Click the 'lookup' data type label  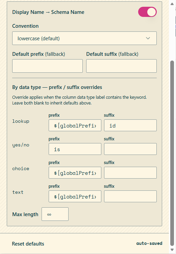point(21,121)
